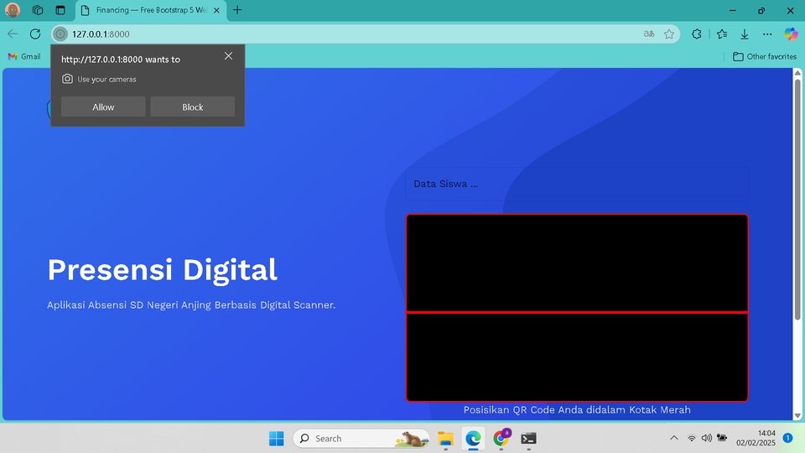Viewport: 805px width, 453px height.
Task: Add page to favorites with star icon
Action: pos(669,34)
